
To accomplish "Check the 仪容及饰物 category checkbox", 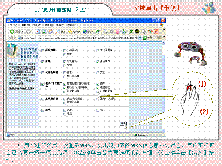I will [43, 73].
